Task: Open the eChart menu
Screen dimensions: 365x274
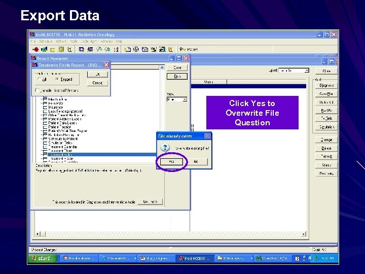Action: pos(61,41)
